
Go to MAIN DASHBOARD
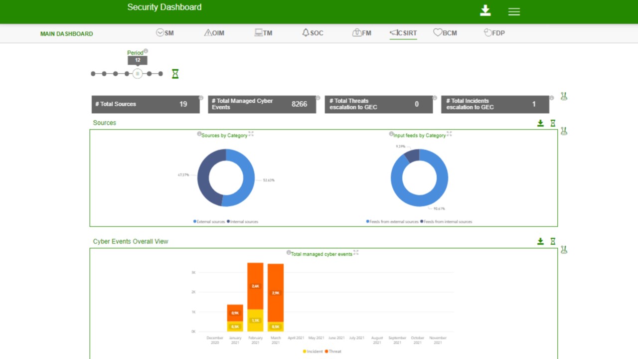67,34
